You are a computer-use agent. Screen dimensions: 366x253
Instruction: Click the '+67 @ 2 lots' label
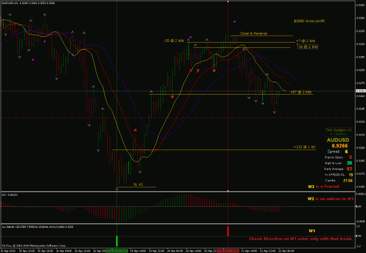(x=301, y=92)
